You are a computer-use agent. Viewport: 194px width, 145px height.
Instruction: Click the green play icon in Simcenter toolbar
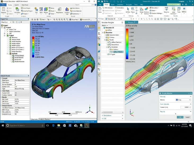[x=134, y=19]
